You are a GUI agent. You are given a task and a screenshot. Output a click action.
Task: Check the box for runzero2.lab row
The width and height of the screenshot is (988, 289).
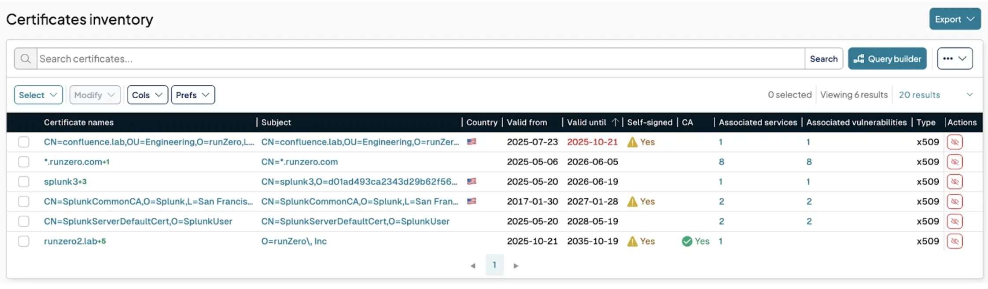tap(24, 241)
